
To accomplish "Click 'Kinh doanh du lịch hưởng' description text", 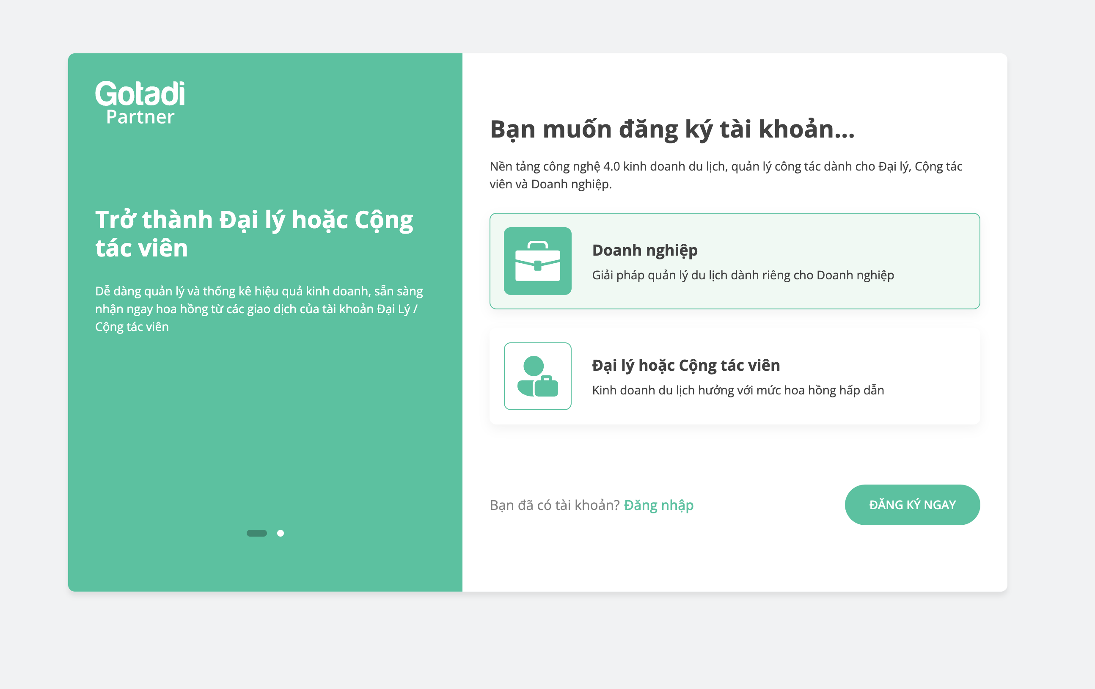I will click(x=737, y=390).
